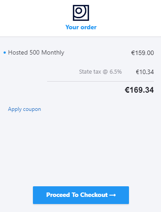The image size is (161, 212).
Task: Click the Hosted 500 Monthly line item
Action: [x=36, y=53]
